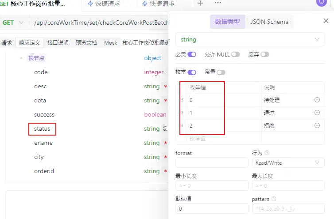
Task: Toggle required asterisk on city row
Action: click(166, 157)
